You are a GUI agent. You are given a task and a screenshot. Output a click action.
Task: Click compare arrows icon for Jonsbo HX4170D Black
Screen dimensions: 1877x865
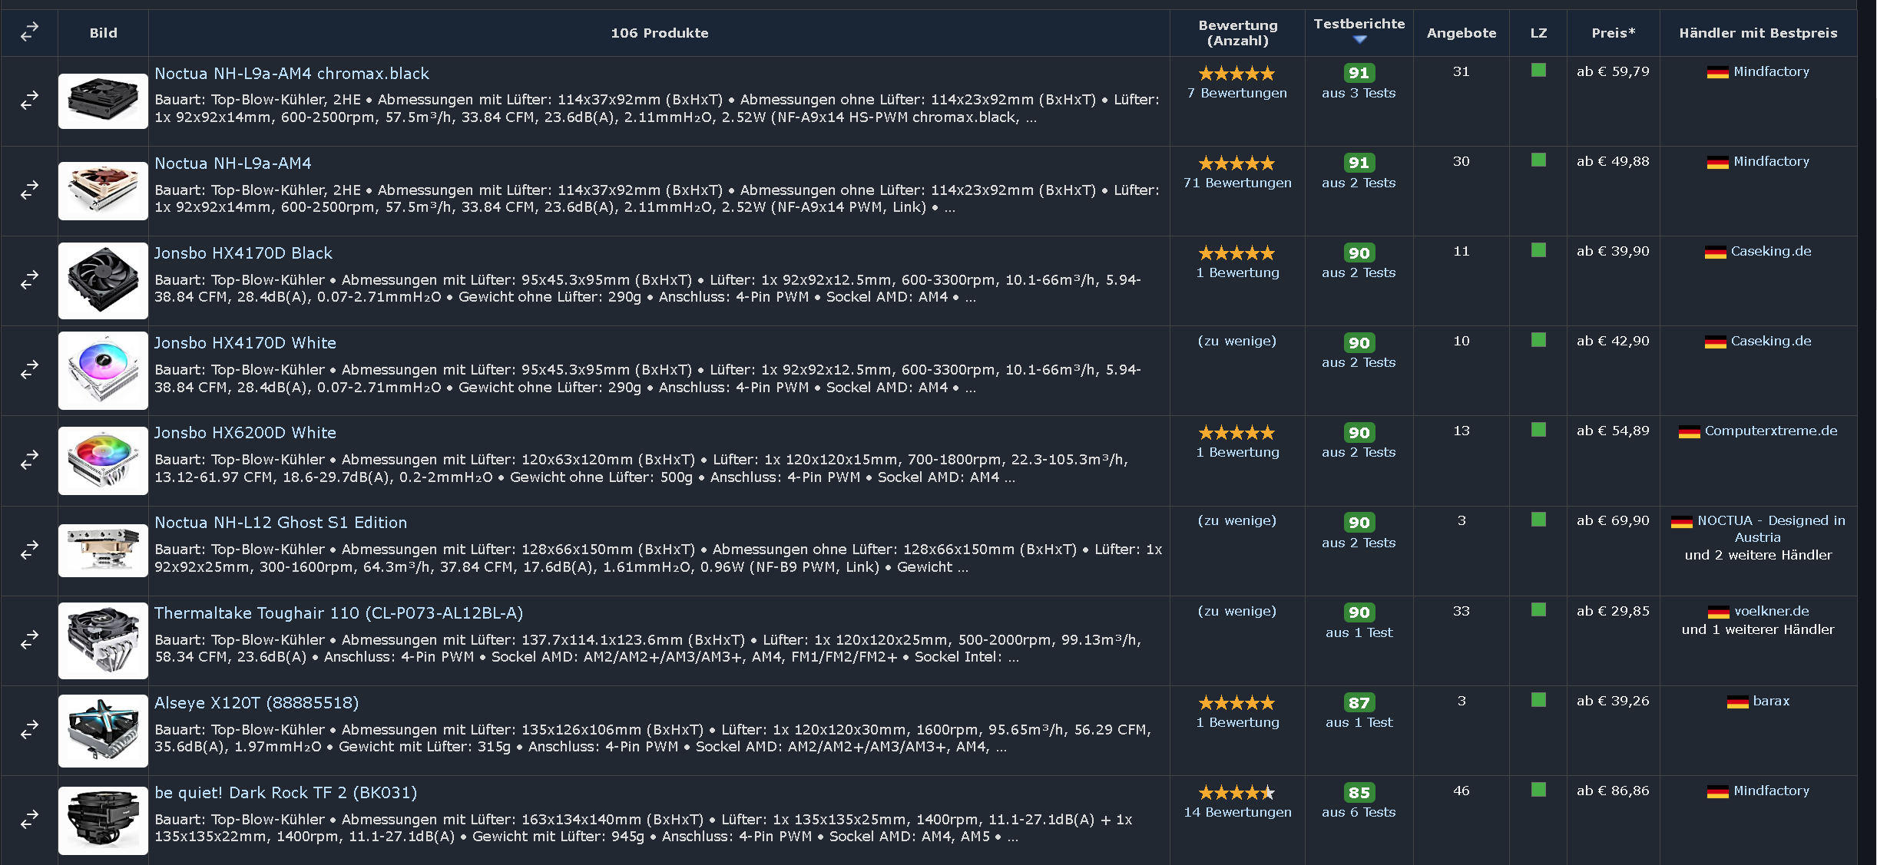tap(29, 280)
